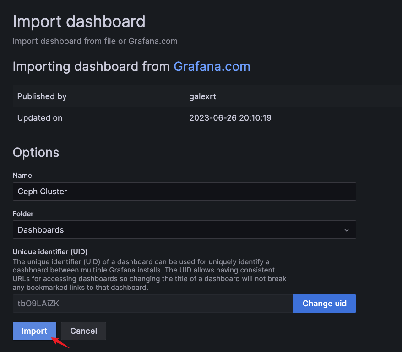The width and height of the screenshot is (402, 352).
Task: Click the Folder field label
Action: 23,214
